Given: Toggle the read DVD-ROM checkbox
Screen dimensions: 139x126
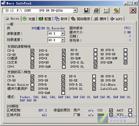Looking at the screenshot, I should [x=125, y=62].
